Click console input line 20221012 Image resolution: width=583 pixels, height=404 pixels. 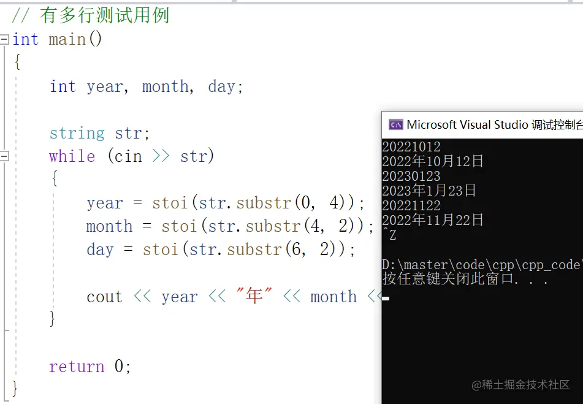[411, 147]
